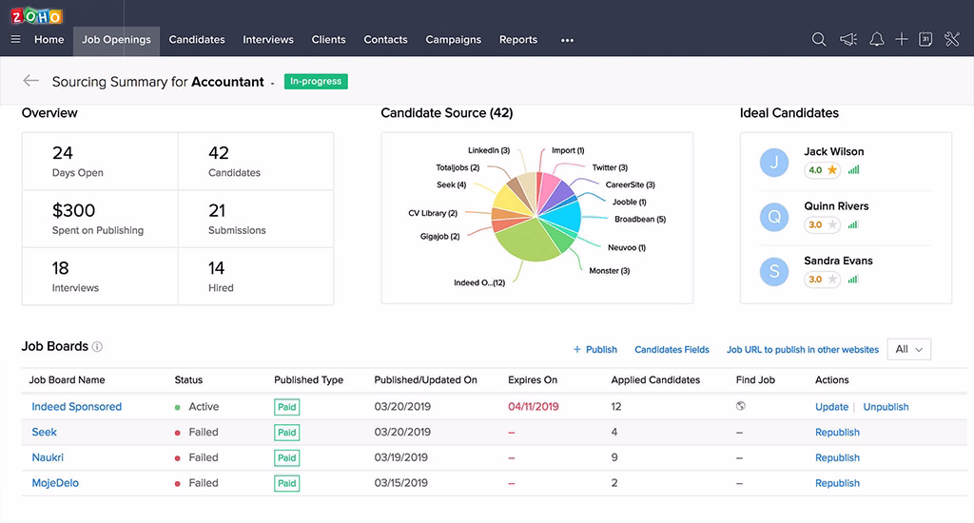Click the 18 Interviews overview tile

click(100, 277)
